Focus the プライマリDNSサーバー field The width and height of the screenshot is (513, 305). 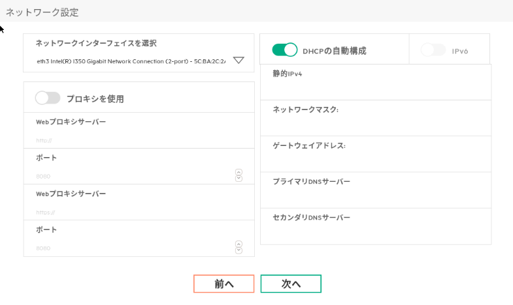click(x=376, y=196)
